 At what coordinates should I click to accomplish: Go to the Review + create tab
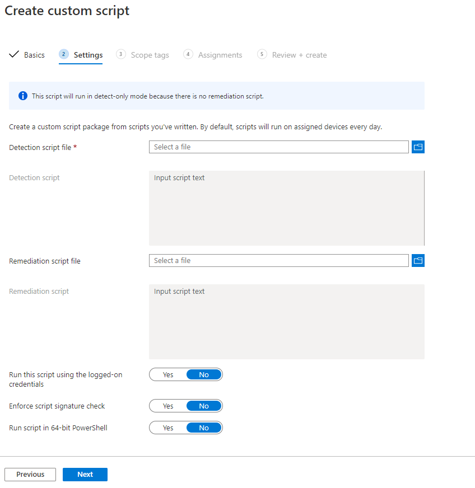click(x=299, y=55)
